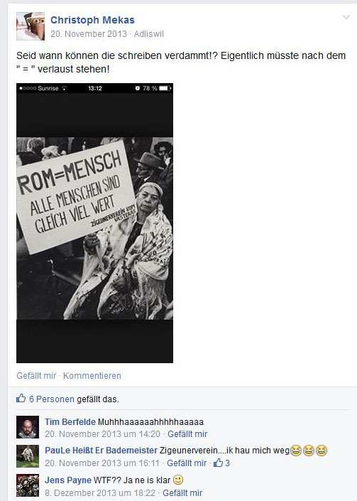
Task: Show the 6 Personen who liked
Action: [52, 399]
